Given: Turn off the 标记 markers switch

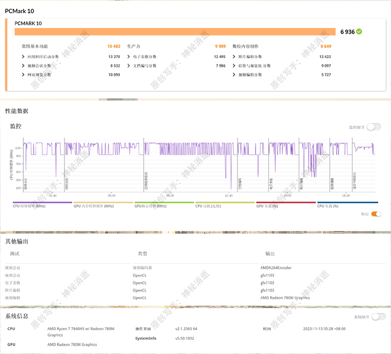Looking at the screenshot, I should pyautogui.click(x=376, y=214).
